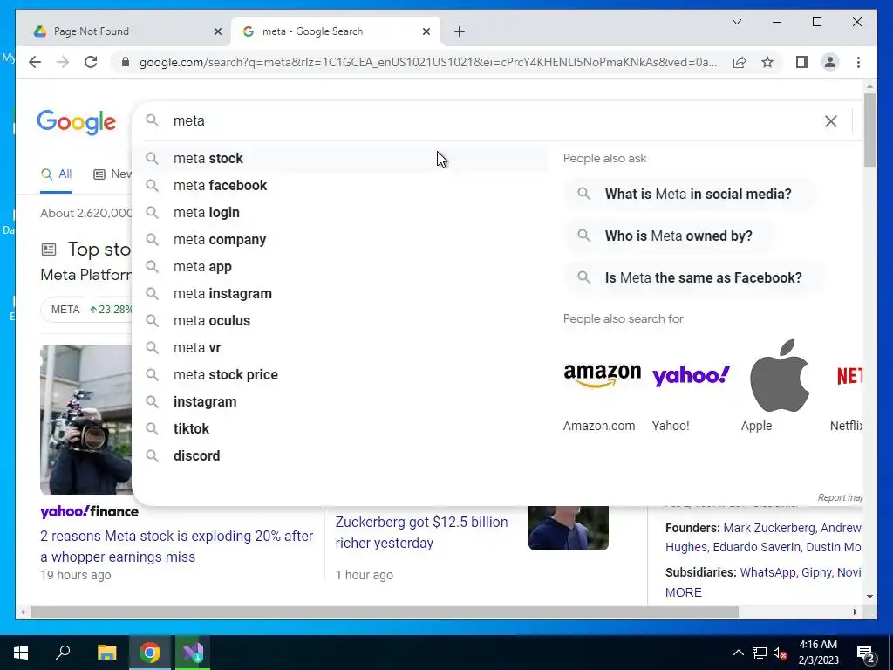893x670 pixels.
Task: Select the meta - Google Search tab
Action: 336,31
